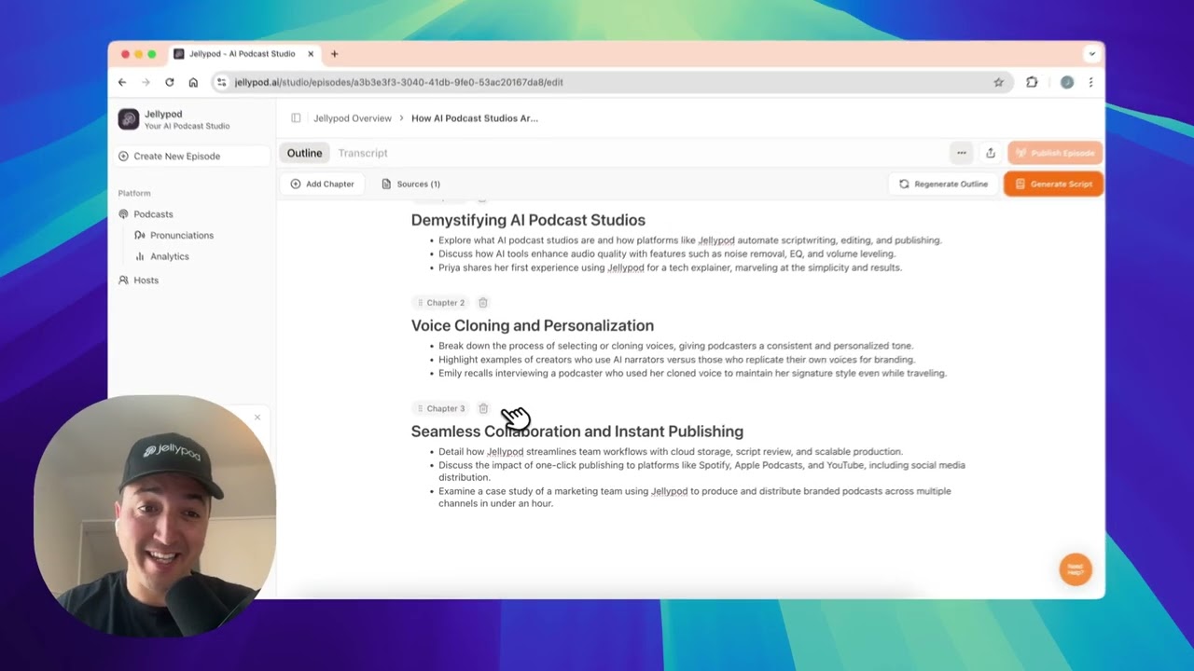Bookmark page with star icon
Screen dimensions: 1194x671
(998, 82)
